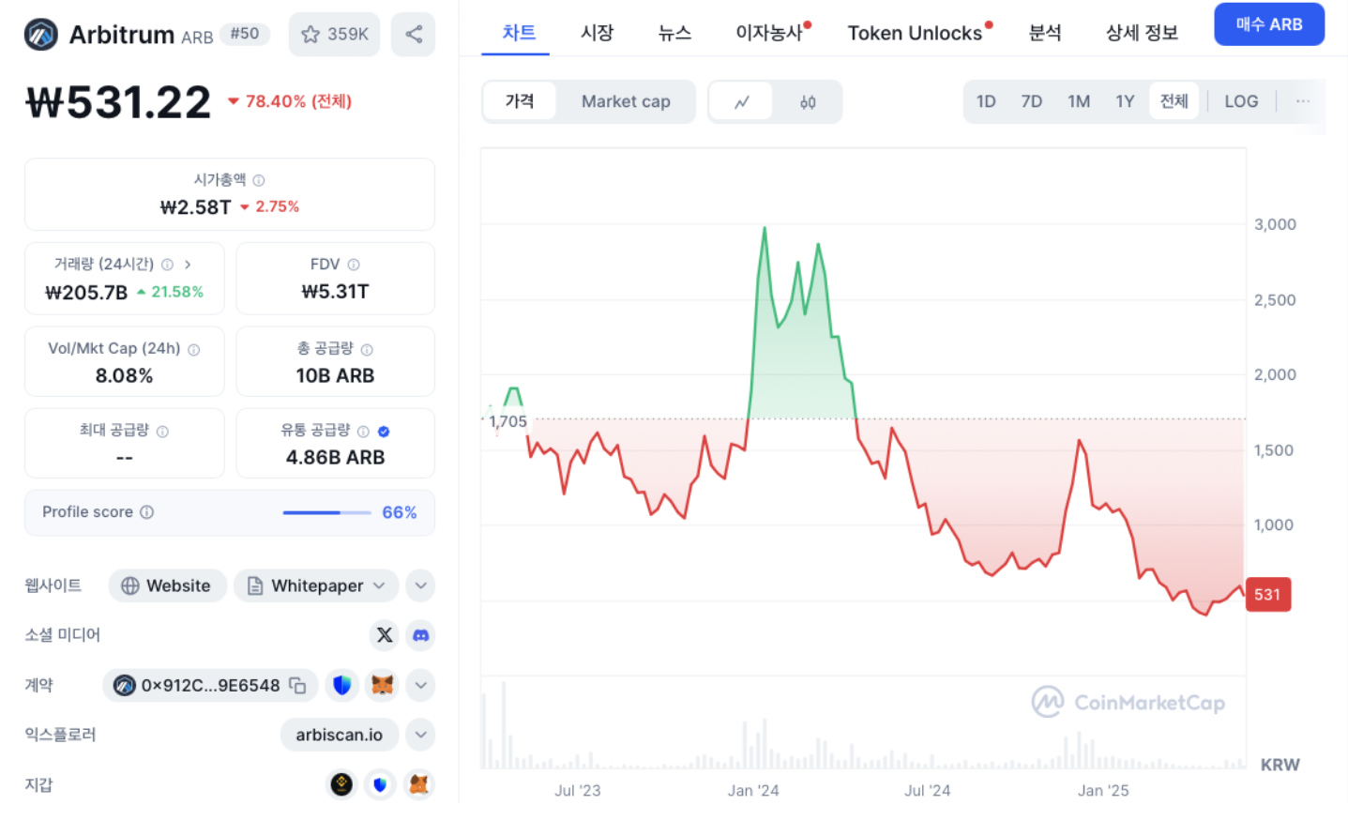
Task: Open the X (Twitter) social link
Action: coord(385,635)
